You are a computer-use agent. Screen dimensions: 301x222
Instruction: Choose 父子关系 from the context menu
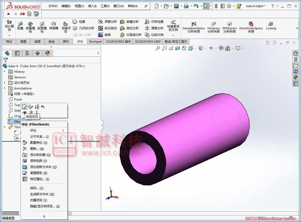click(x=44, y=136)
